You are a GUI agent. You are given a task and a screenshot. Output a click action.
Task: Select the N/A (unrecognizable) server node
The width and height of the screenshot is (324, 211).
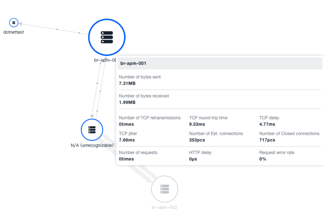92,129
